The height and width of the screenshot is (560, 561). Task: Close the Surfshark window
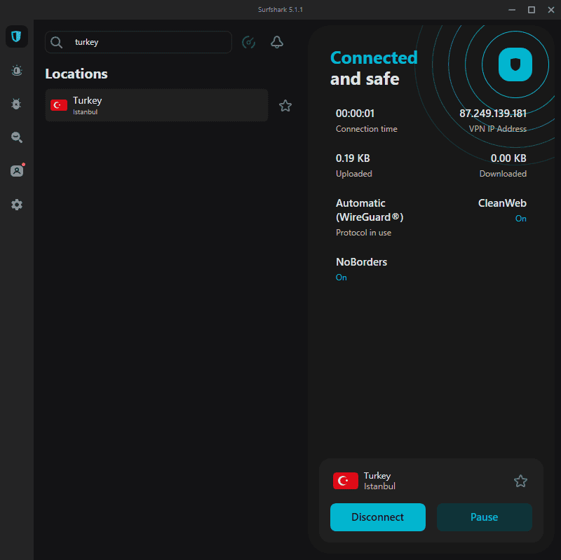[551, 10]
